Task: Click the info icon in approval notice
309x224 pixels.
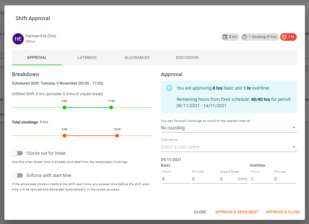Action: (169, 88)
